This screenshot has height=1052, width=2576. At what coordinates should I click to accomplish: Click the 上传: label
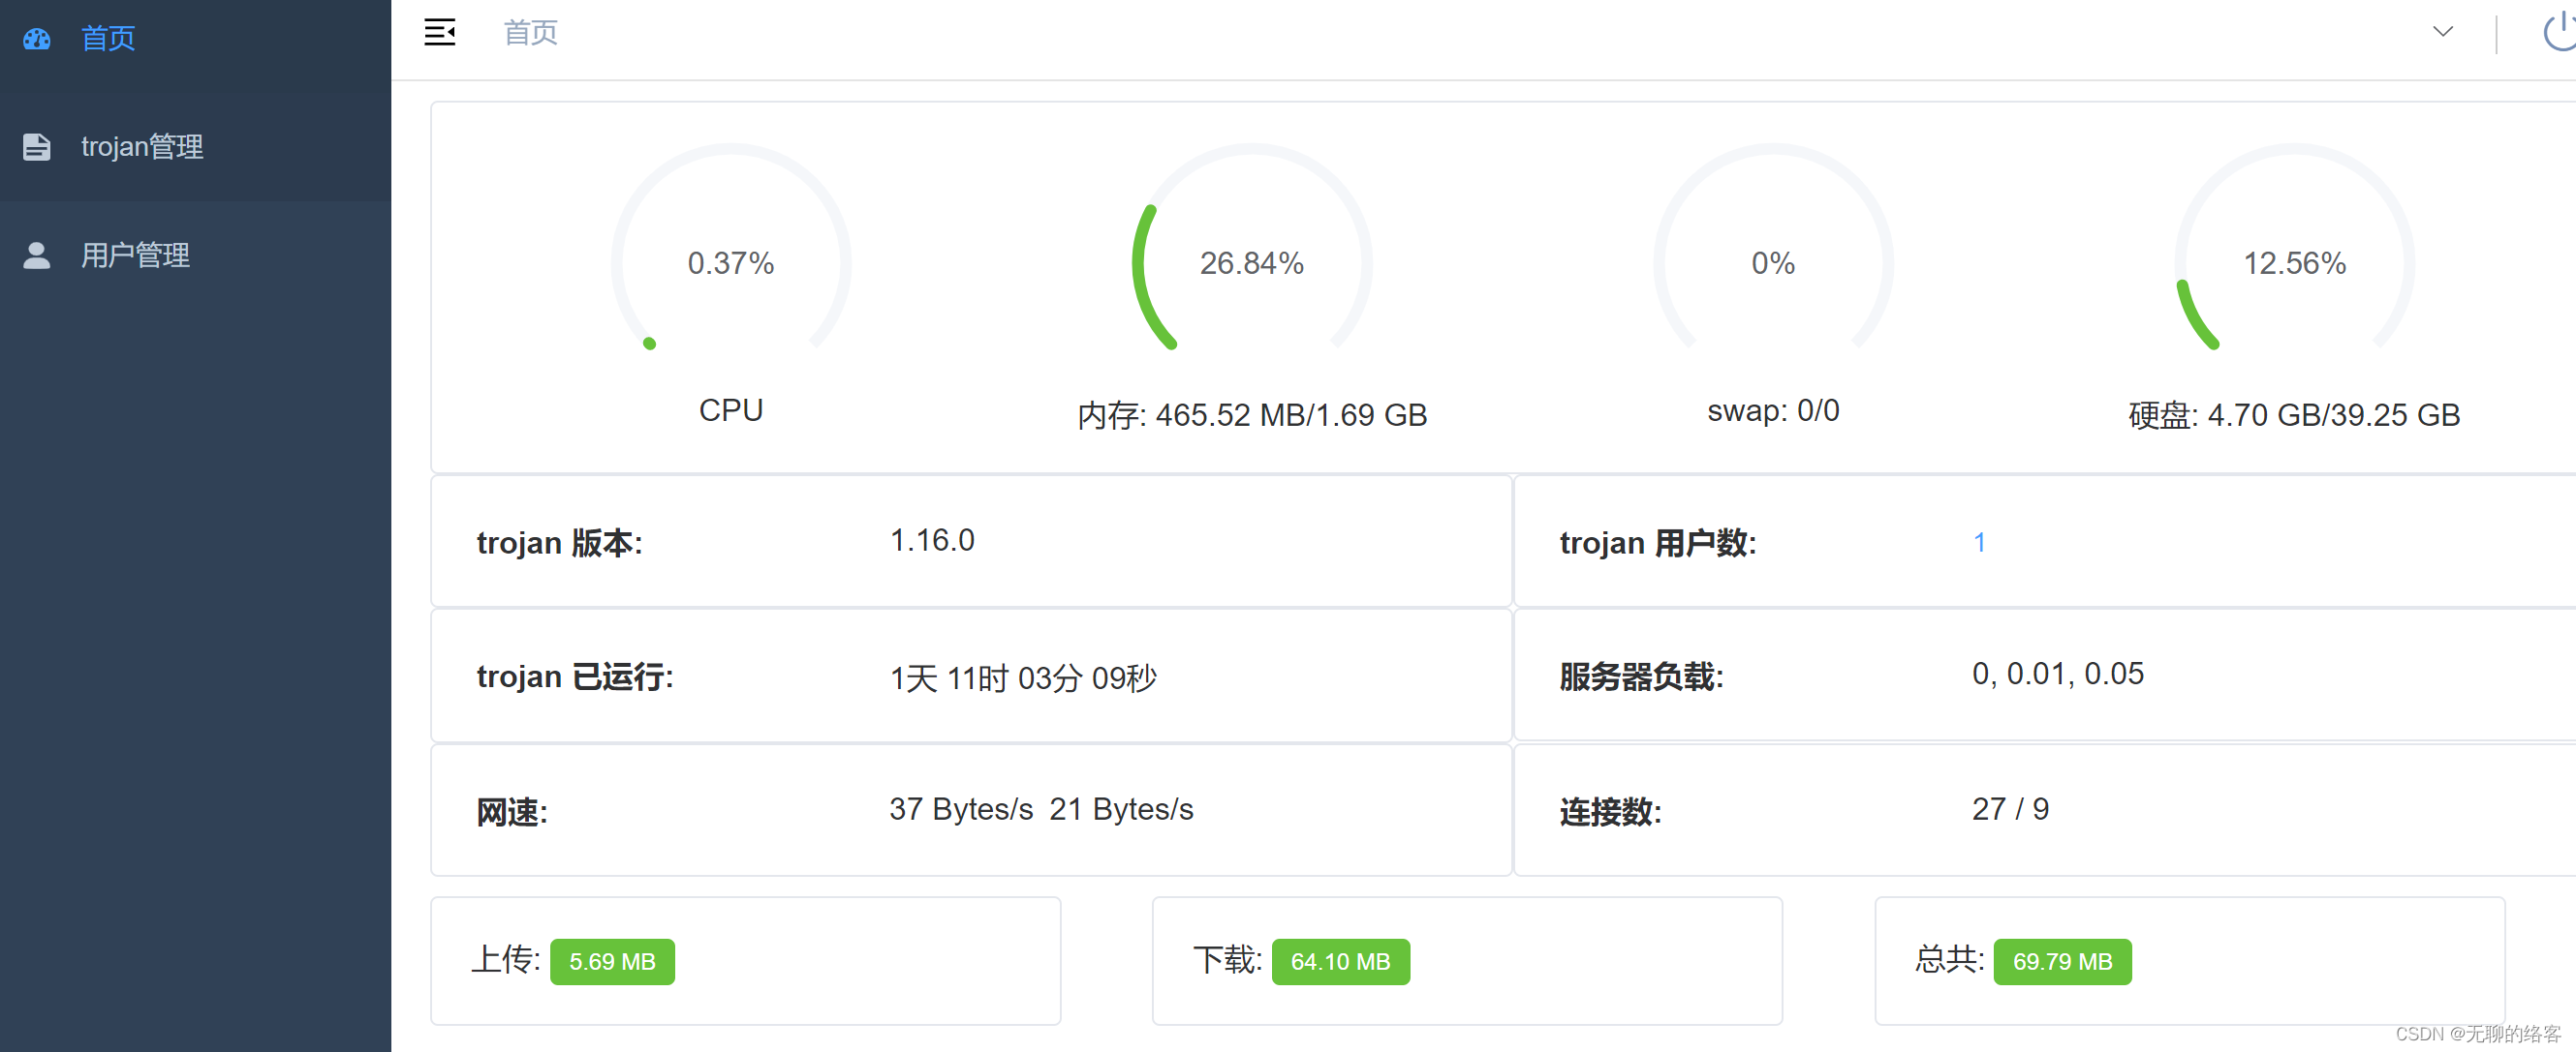[x=506, y=959]
